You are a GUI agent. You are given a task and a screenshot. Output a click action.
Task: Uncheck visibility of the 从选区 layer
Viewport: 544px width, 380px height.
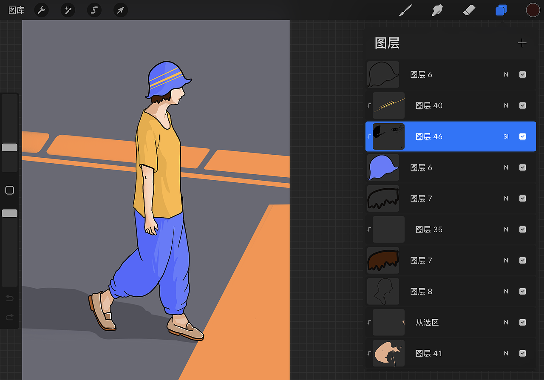coord(522,322)
